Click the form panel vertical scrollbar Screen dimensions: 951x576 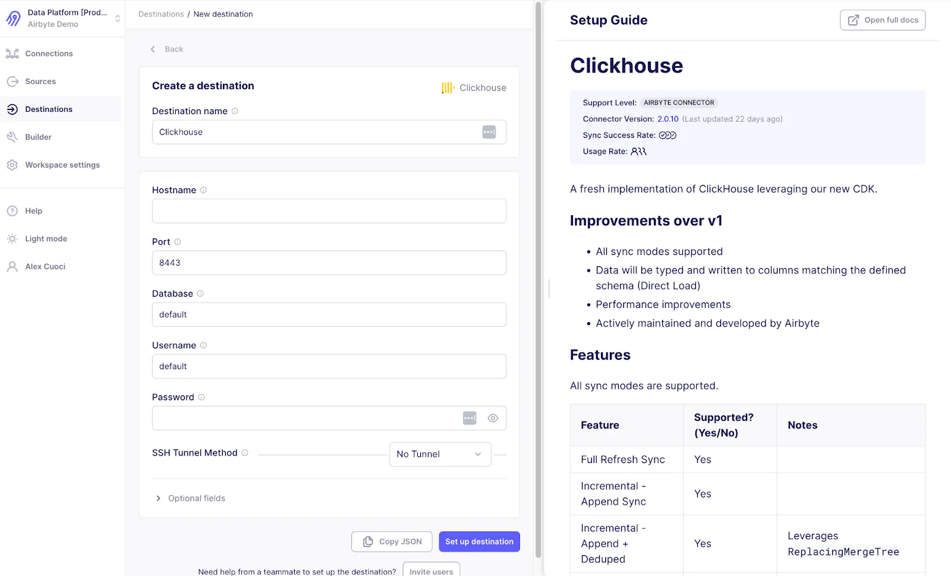tap(538, 279)
